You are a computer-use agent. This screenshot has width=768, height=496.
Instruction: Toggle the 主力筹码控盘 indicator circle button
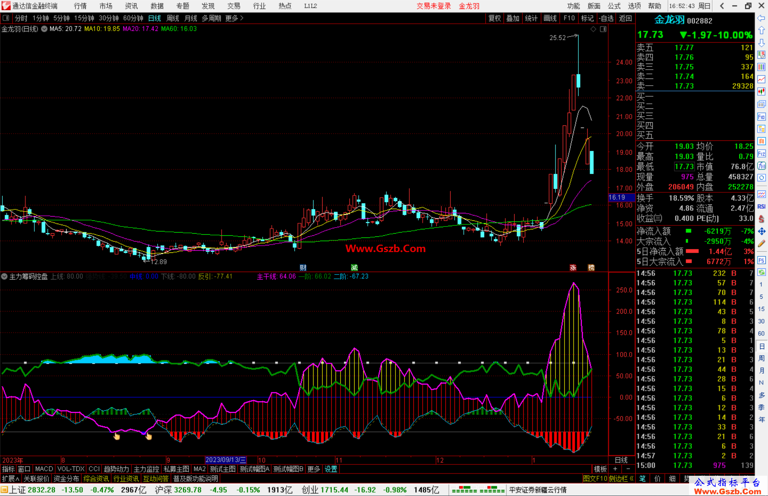[4, 276]
